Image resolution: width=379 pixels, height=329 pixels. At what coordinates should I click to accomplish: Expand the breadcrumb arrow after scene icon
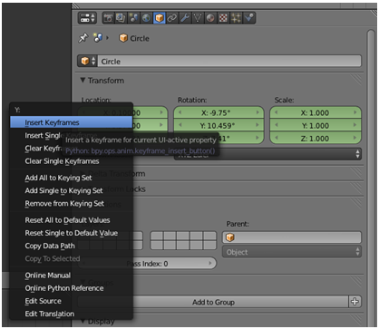click(107, 38)
